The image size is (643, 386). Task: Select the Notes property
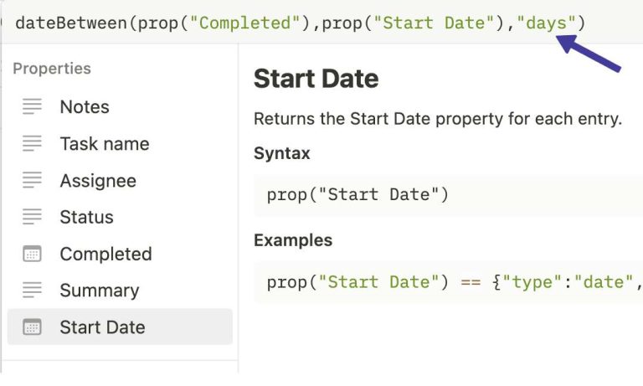(x=85, y=106)
